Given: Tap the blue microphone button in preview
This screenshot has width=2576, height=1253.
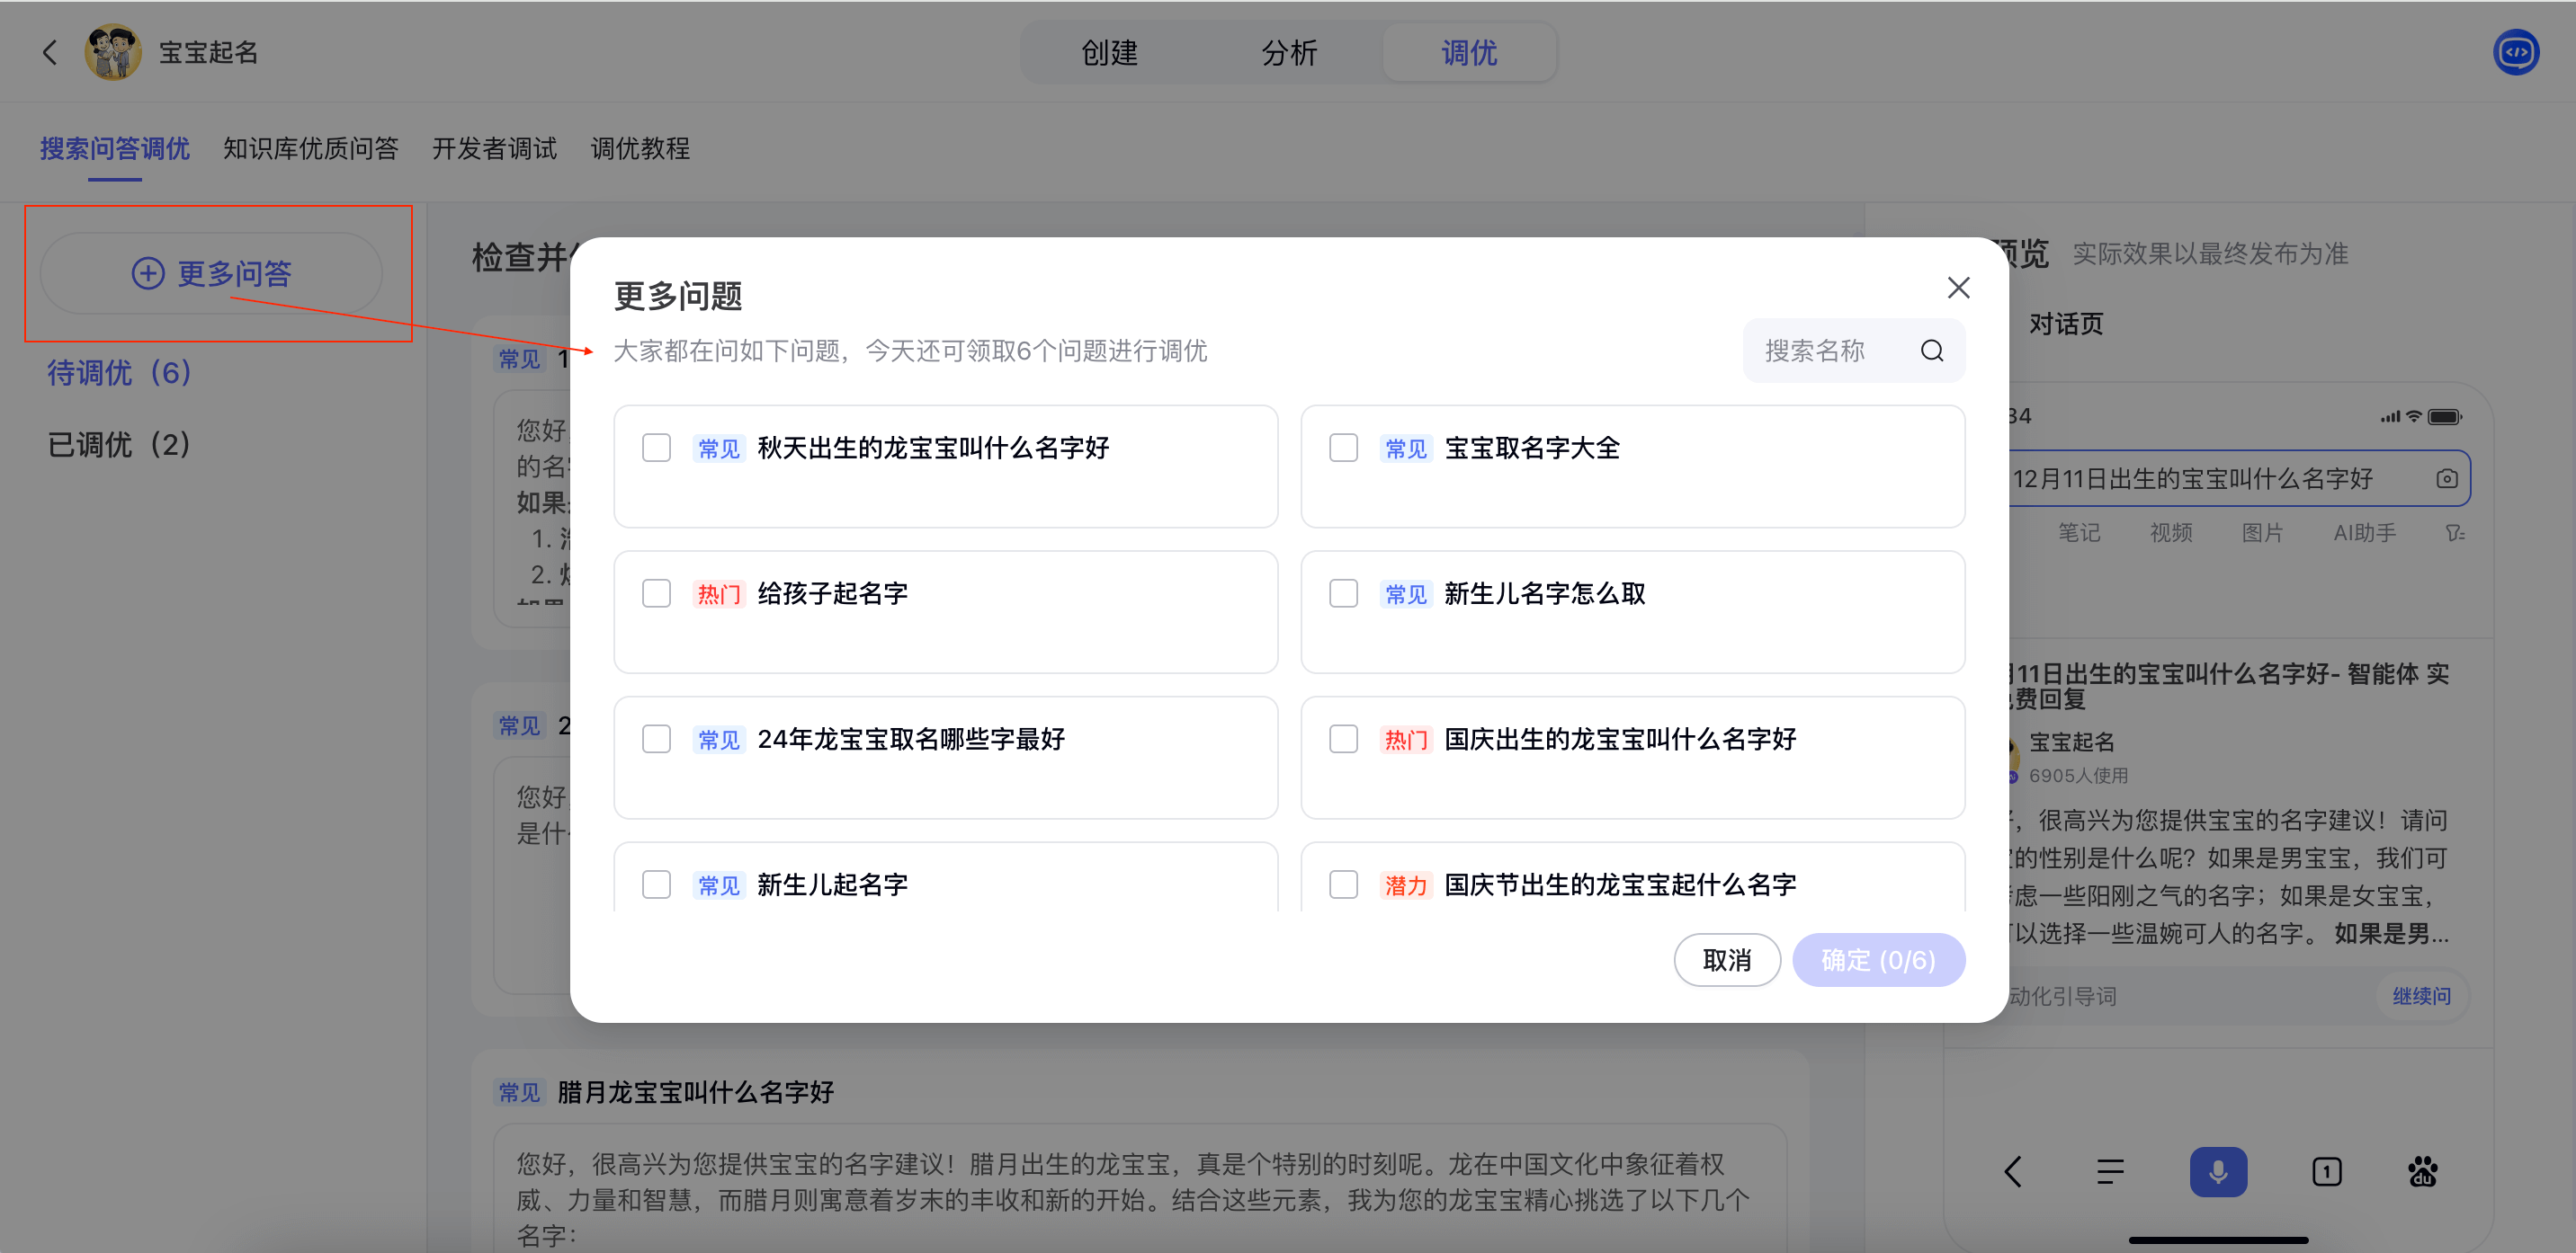Looking at the screenshot, I should coord(2217,1171).
